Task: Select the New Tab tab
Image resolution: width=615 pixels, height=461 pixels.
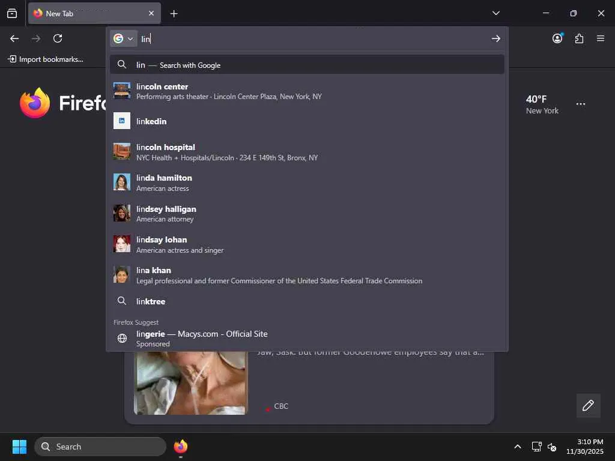Action: tap(94, 13)
